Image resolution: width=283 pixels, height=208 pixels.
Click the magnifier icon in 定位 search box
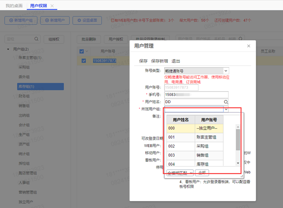tap(37, 39)
